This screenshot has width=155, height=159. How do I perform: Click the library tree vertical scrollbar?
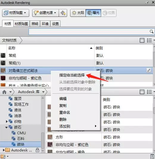coord(43,140)
